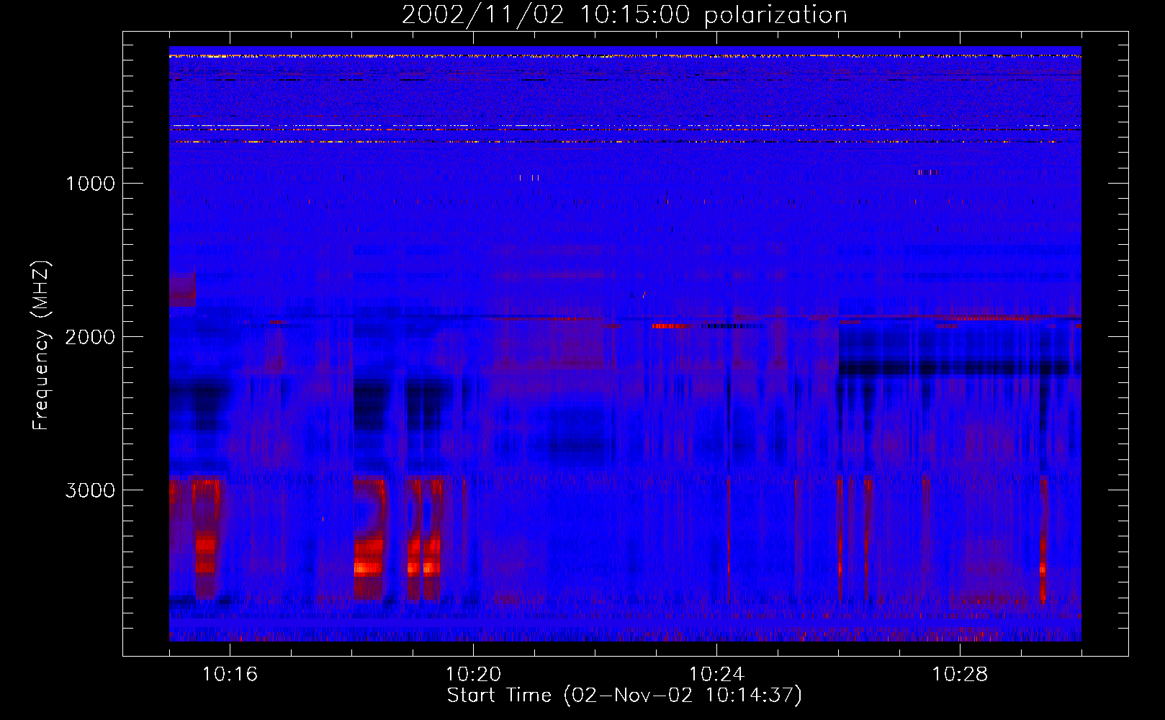Click the 10:20 time axis label
The width and height of the screenshot is (1165, 720).
pos(473,675)
